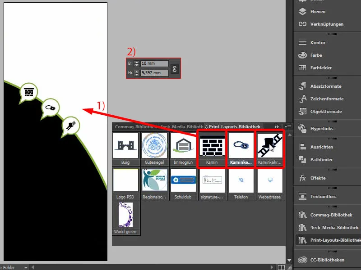Open the 4eck-Media-Bibliothek library icon in dock
This screenshot has height=270, width=361.
(302, 228)
